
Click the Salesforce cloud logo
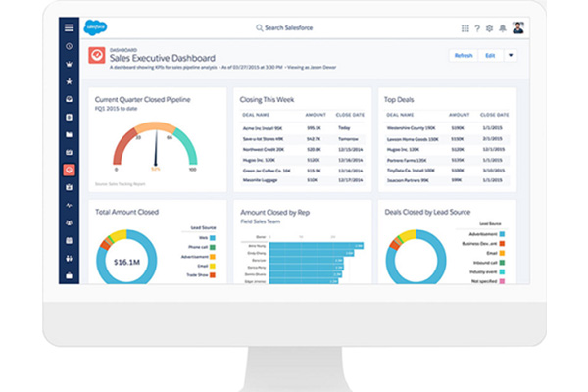coord(95,28)
